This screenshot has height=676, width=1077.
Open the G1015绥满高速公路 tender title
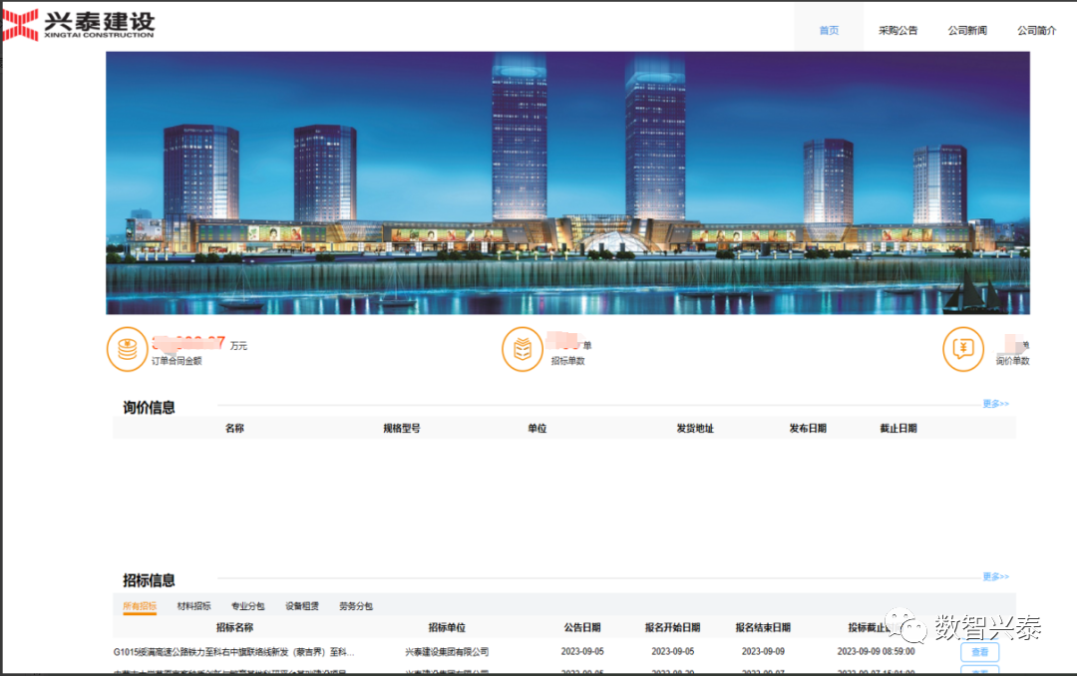(x=233, y=652)
